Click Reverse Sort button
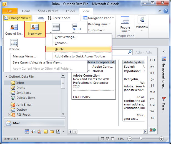The image size is (171, 144). pyautogui.click(x=59, y=18)
